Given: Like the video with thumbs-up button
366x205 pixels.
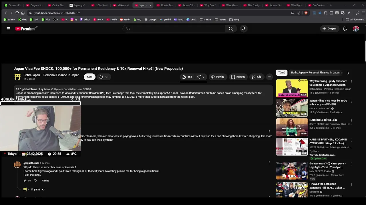Looking at the screenshot, I should pos(187,77).
